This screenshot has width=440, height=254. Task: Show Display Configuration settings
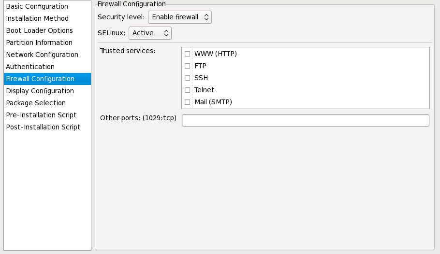(x=40, y=91)
